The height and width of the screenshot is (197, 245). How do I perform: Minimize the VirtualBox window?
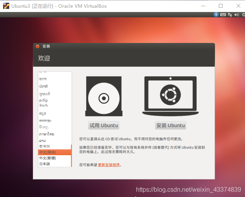pos(203,6)
